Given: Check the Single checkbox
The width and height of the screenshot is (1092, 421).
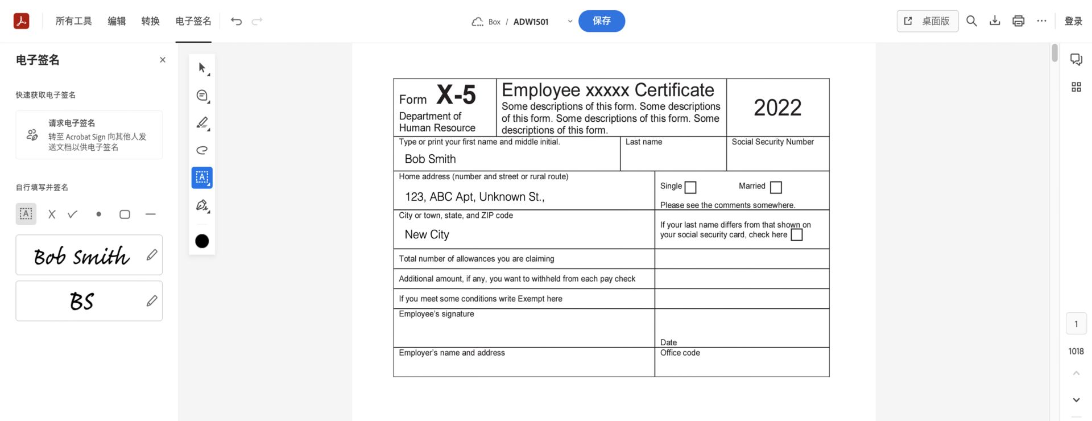Looking at the screenshot, I should coord(690,187).
